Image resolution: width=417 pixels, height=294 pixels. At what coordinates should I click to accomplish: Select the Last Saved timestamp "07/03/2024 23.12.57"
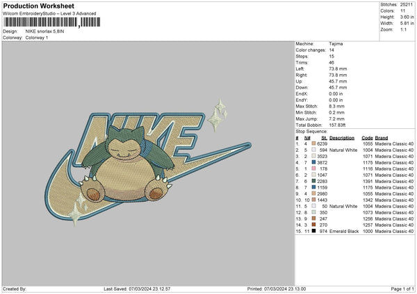click(x=149, y=288)
